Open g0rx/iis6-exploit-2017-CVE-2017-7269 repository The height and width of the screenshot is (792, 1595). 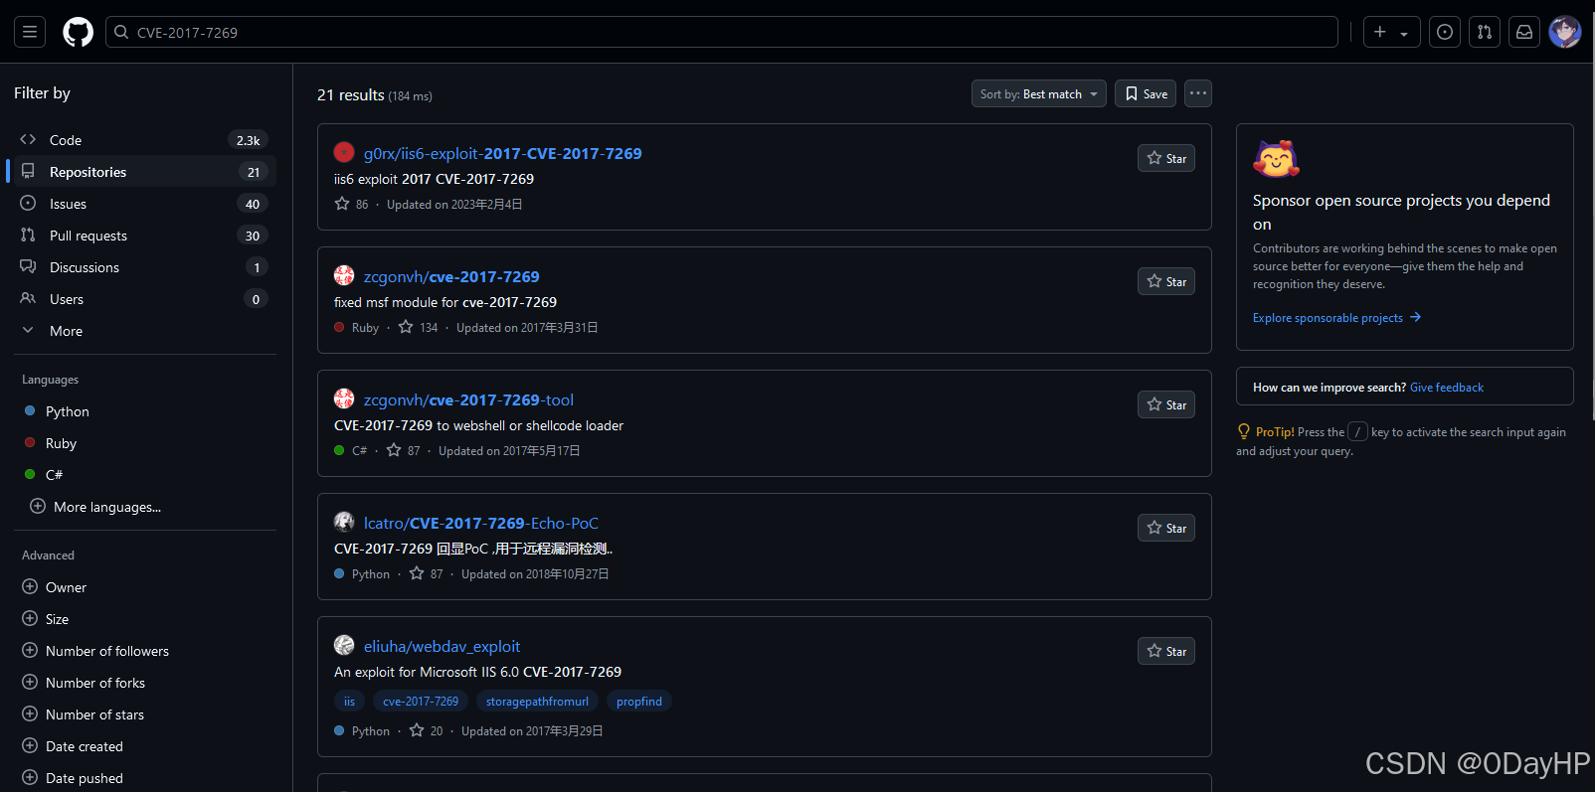pyautogui.click(x=502, y=153)
